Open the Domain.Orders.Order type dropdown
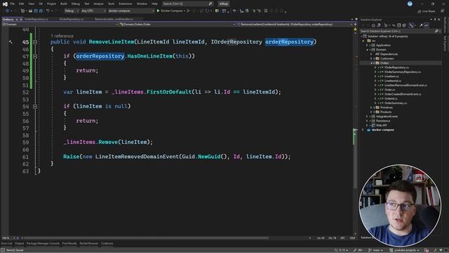The image size is (449, 253). point(177,25)
